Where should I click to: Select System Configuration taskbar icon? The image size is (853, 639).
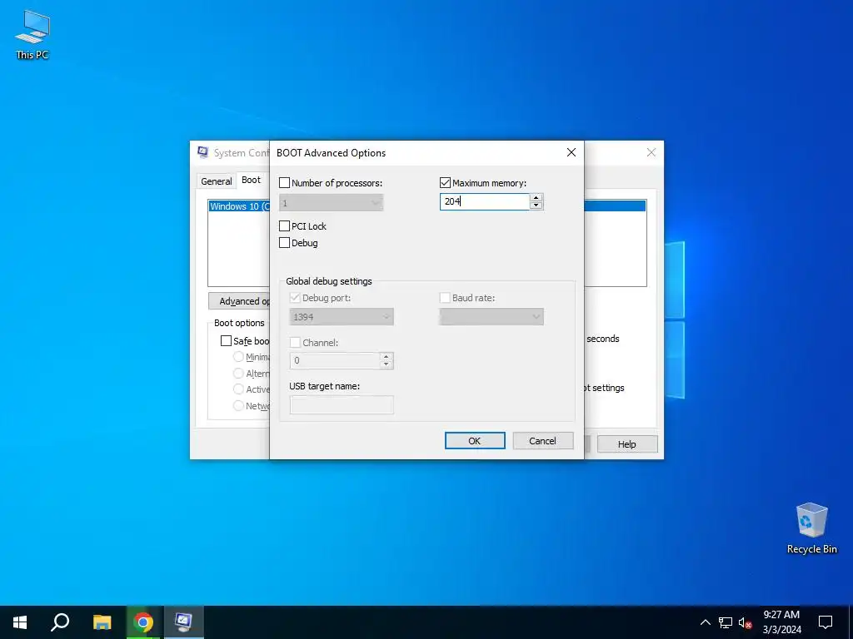[x=183, y=622]
